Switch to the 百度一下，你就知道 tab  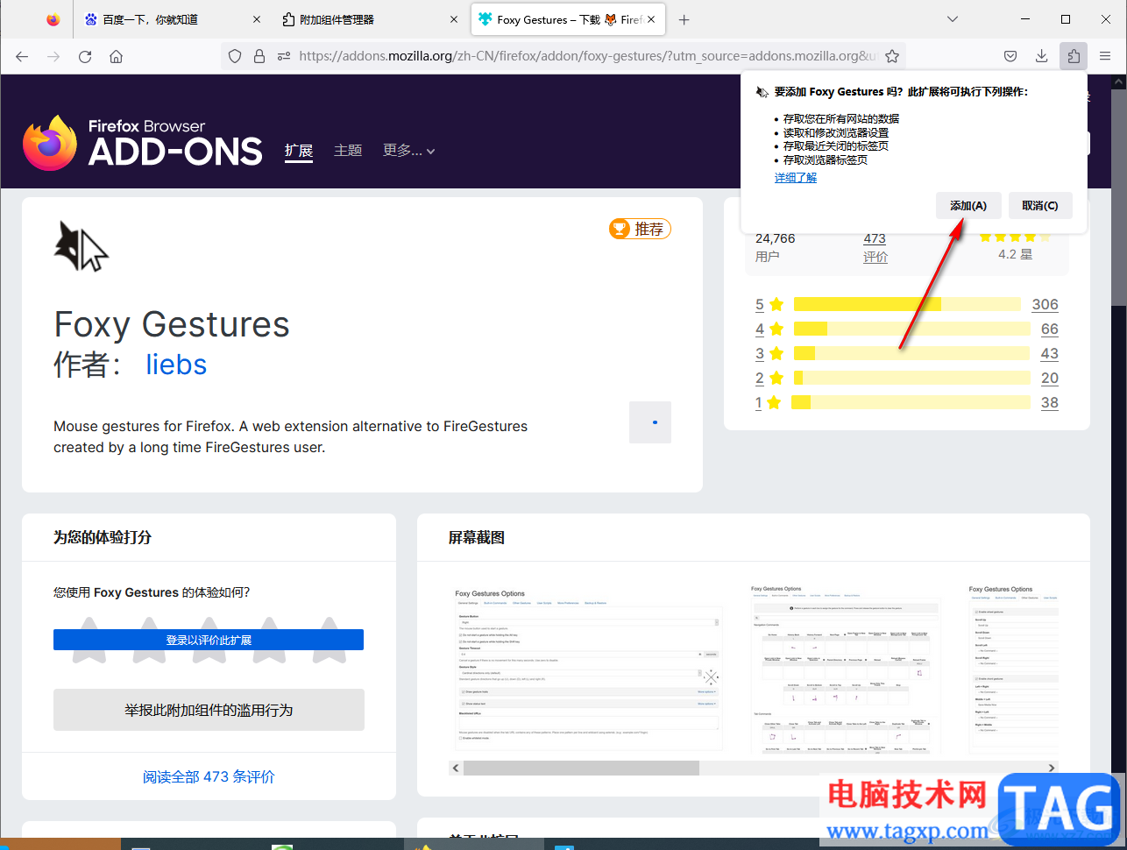[x=171, y=19]
